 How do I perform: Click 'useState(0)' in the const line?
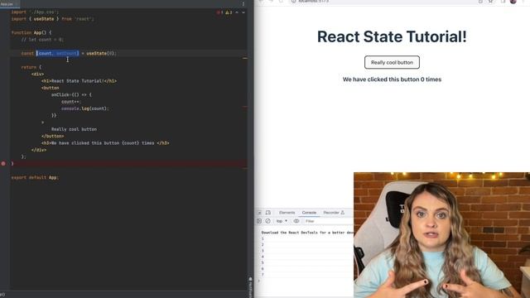101,53
